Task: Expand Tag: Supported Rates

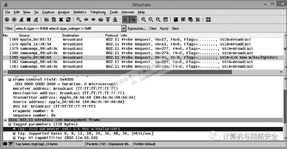Action: (x=14, y=134)
